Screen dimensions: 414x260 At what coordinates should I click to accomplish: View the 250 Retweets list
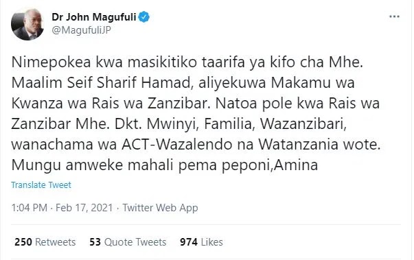[x=45, y=241]
